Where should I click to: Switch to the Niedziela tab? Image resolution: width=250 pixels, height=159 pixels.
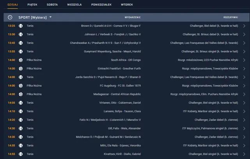pyautogui.click(x=73, y=5)
